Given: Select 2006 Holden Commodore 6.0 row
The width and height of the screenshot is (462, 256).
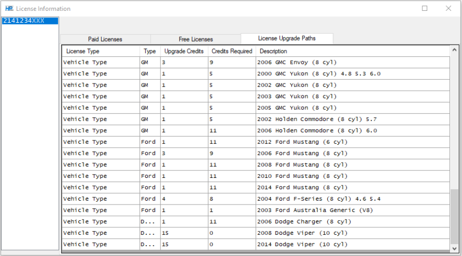Looking at the screenshot, I should [256, 131].
